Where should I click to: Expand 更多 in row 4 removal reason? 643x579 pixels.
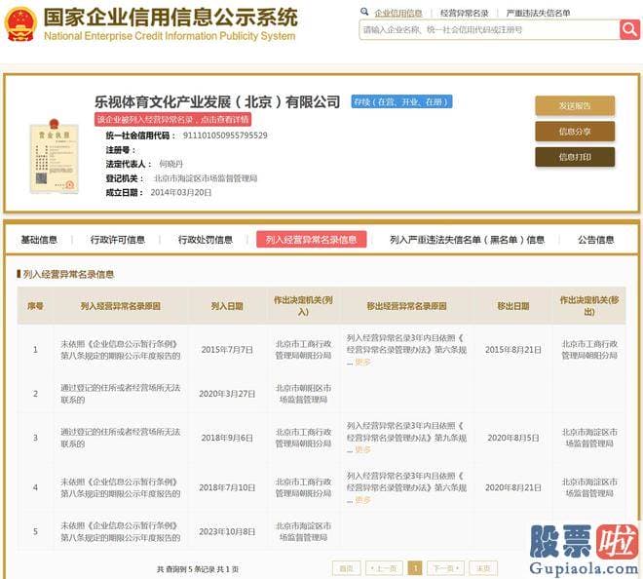363,500
